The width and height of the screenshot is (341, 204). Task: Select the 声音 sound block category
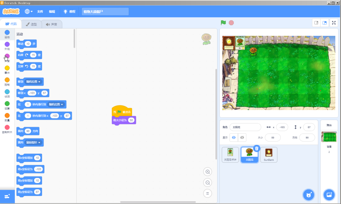[7, 58]
